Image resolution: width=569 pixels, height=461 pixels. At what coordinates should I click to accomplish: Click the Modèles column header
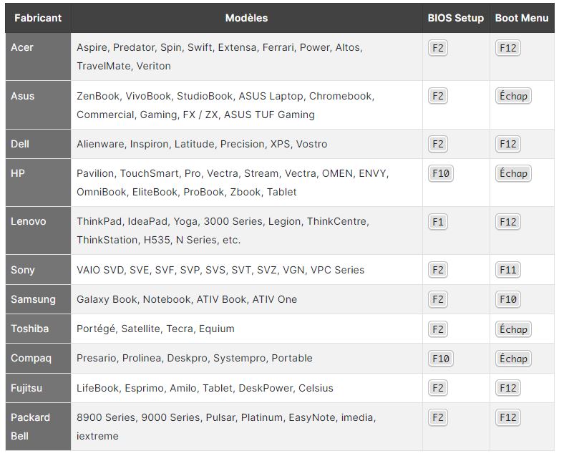pos(246,18)
